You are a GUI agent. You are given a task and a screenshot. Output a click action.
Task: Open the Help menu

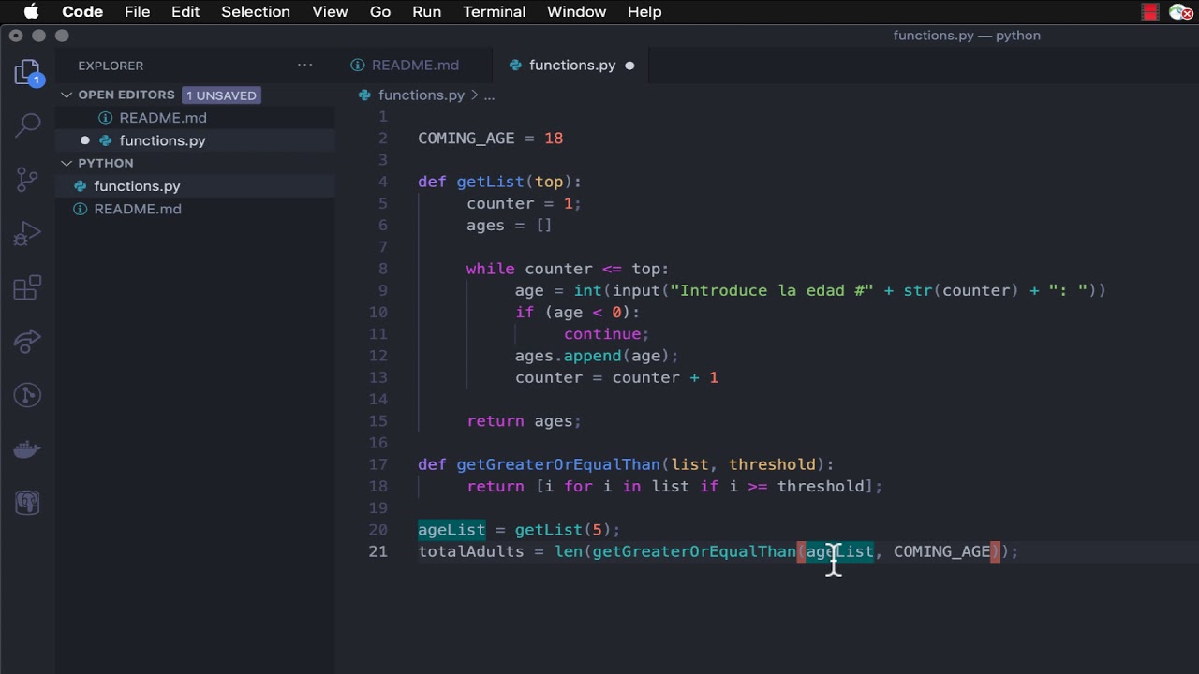644,11
